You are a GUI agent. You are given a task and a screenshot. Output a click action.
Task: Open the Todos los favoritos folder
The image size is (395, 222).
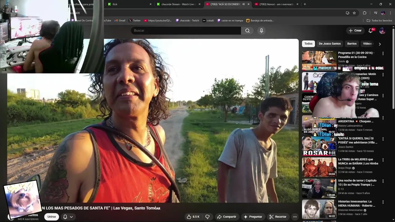[x=379, y=21]
